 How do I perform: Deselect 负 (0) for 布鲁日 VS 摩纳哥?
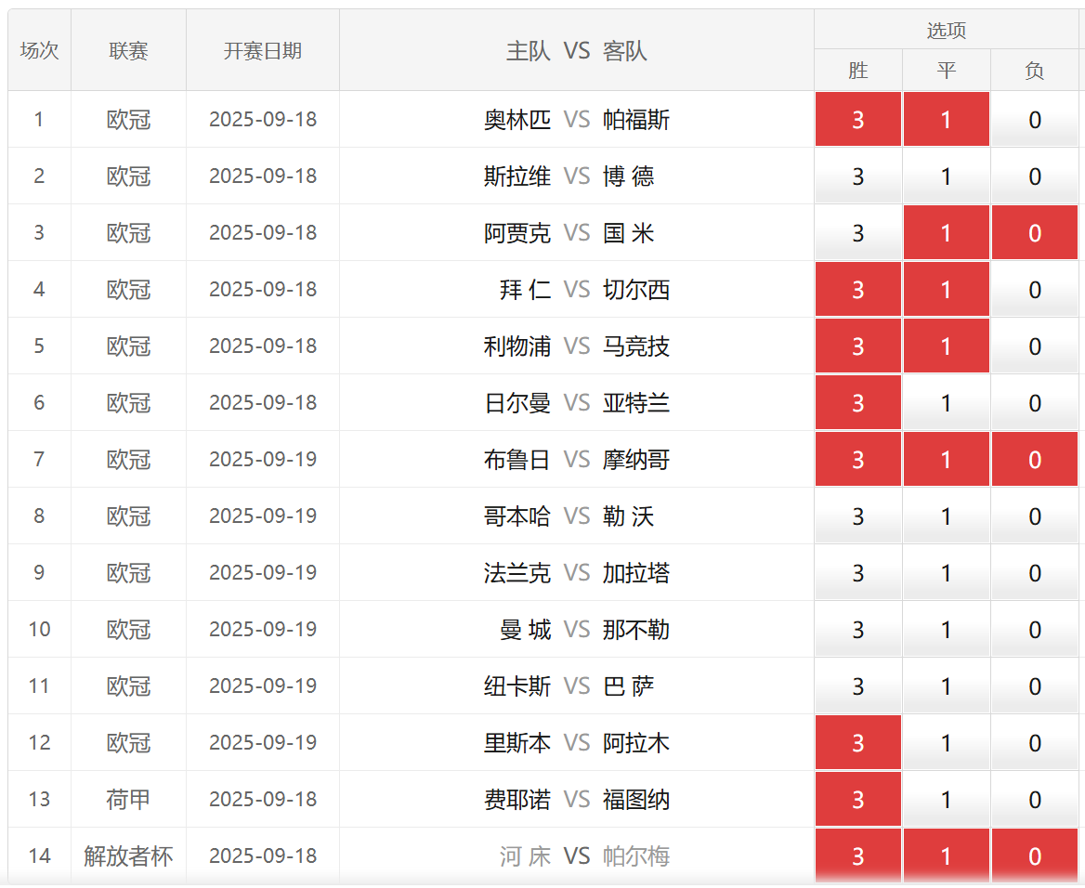(x=1035, y=461)
